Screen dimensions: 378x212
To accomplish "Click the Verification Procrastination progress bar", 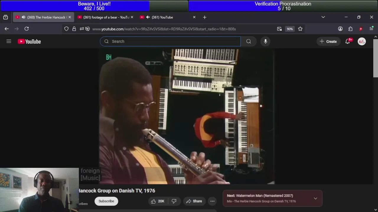I will pos(283,6).
